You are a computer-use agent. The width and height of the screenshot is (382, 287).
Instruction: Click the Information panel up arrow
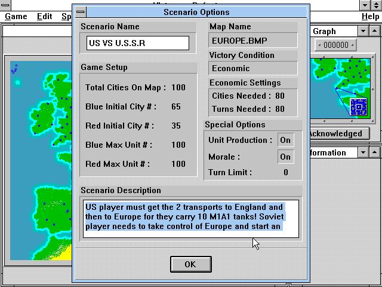click(x=374, y=152)
